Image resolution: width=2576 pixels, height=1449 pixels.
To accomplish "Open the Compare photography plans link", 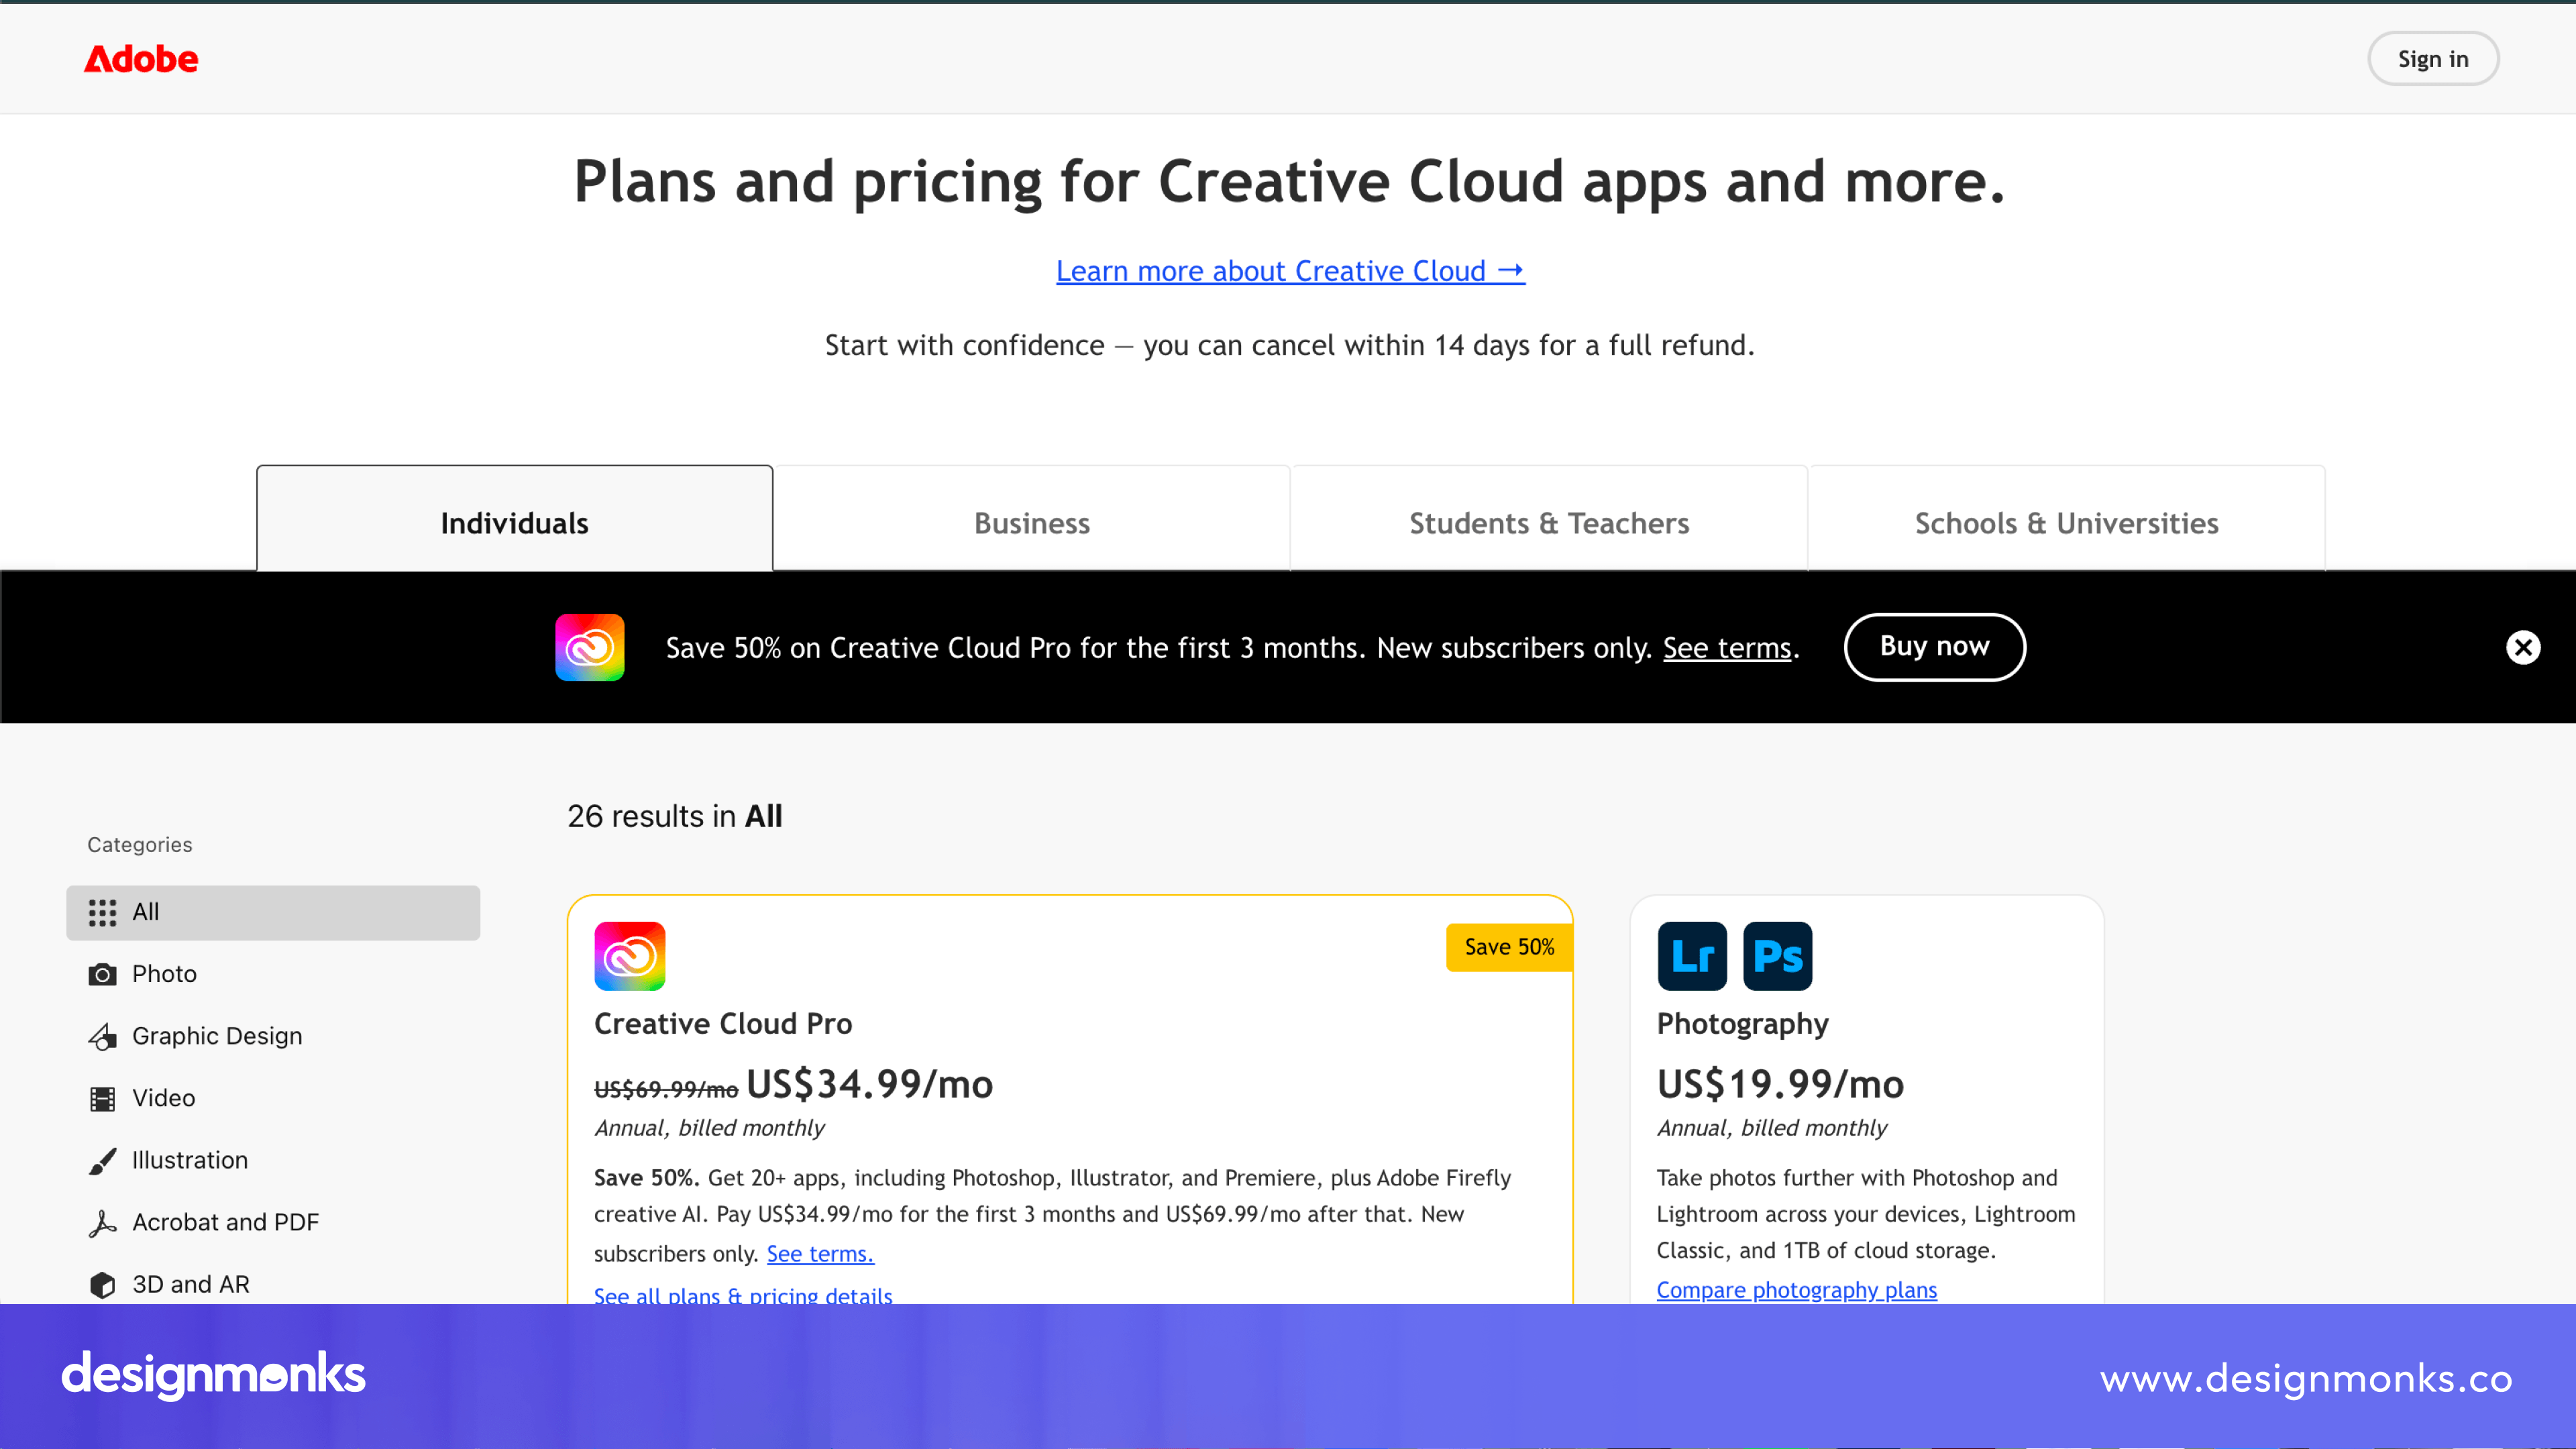I will coord(1797,1290).
